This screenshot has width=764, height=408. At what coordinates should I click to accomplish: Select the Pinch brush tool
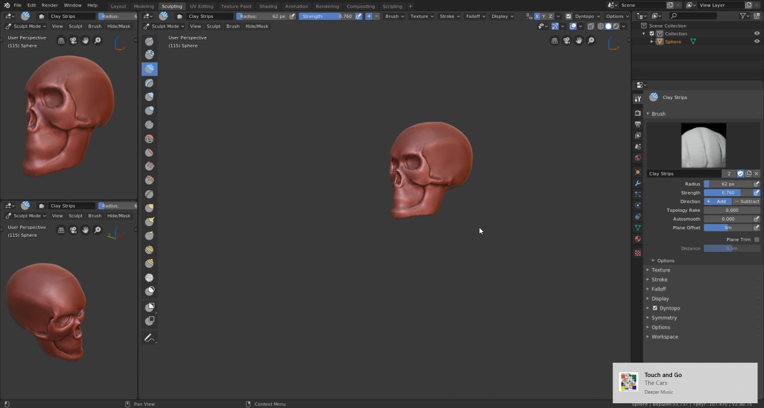click(x=149, y=194)
